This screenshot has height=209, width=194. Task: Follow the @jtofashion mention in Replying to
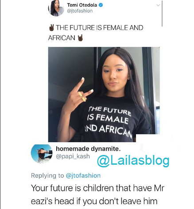tap(83, 175)
